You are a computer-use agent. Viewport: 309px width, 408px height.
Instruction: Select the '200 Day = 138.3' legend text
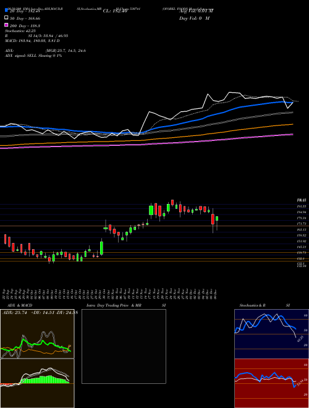click(x=25, y=26)
